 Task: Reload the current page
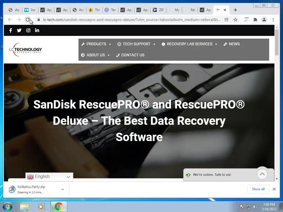[x=28, y=20]
